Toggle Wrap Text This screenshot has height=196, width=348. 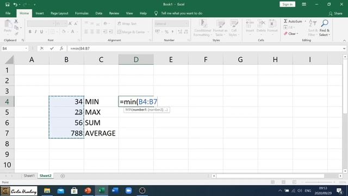click(127, 23)
